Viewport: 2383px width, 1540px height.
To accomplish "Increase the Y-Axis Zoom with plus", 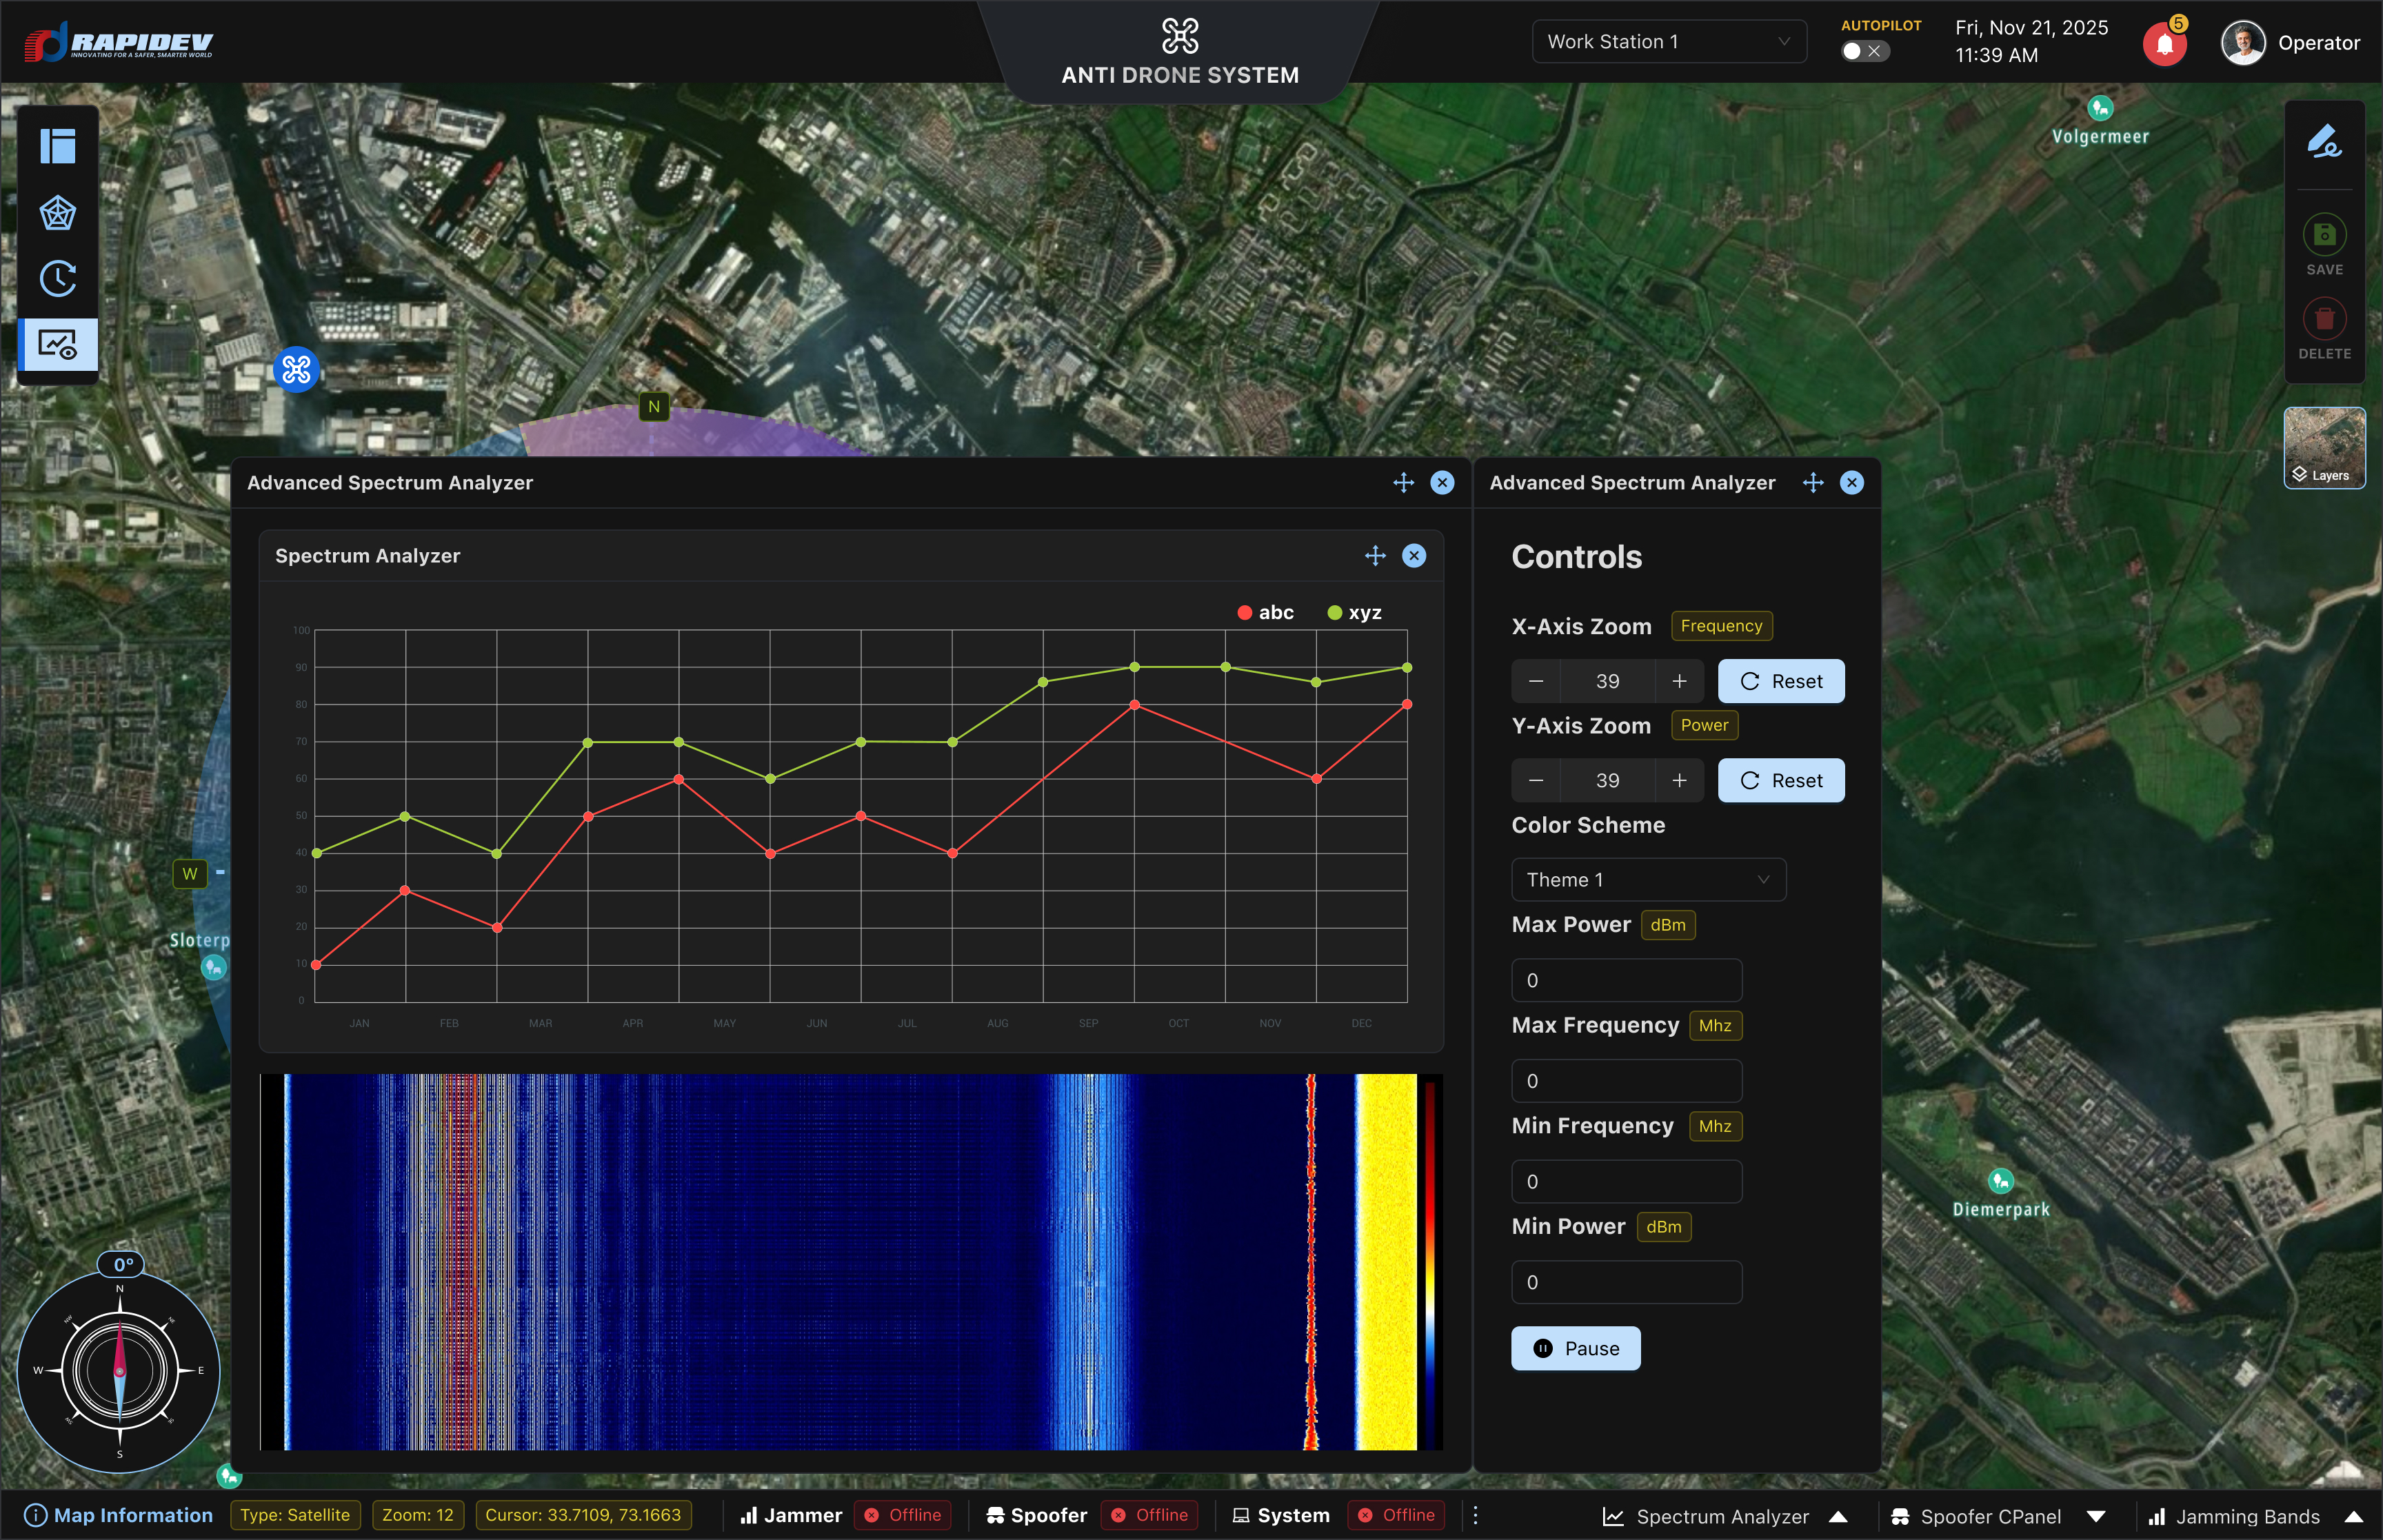I will (1679, 780).
